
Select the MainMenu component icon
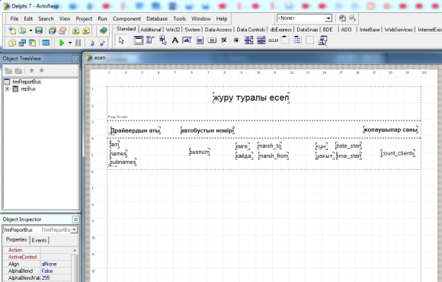tap(150, 40)
